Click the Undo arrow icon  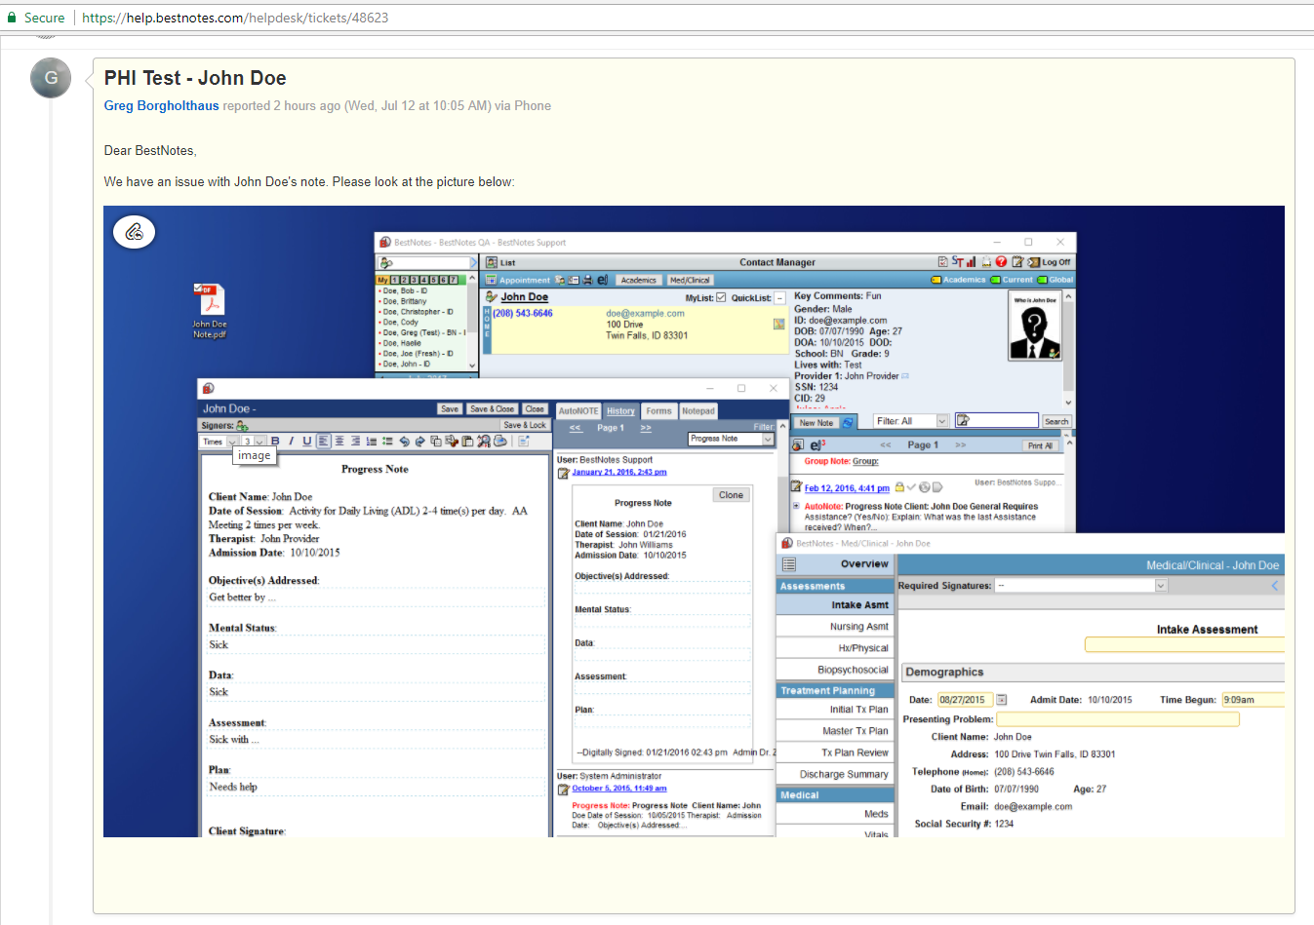(x=404, y=442)
